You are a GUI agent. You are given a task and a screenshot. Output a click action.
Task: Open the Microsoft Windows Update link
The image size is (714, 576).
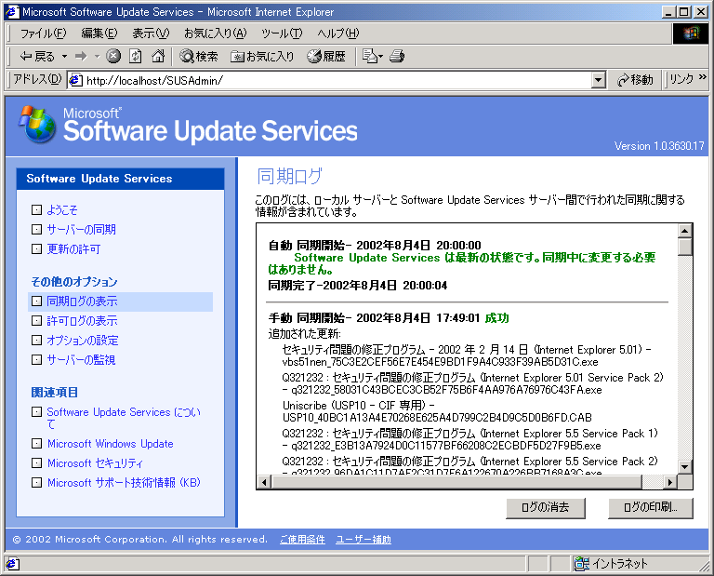coord(111,444)
